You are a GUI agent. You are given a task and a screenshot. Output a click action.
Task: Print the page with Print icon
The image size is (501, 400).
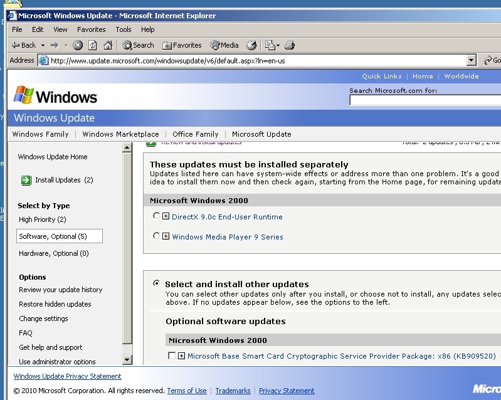(290, 45)
